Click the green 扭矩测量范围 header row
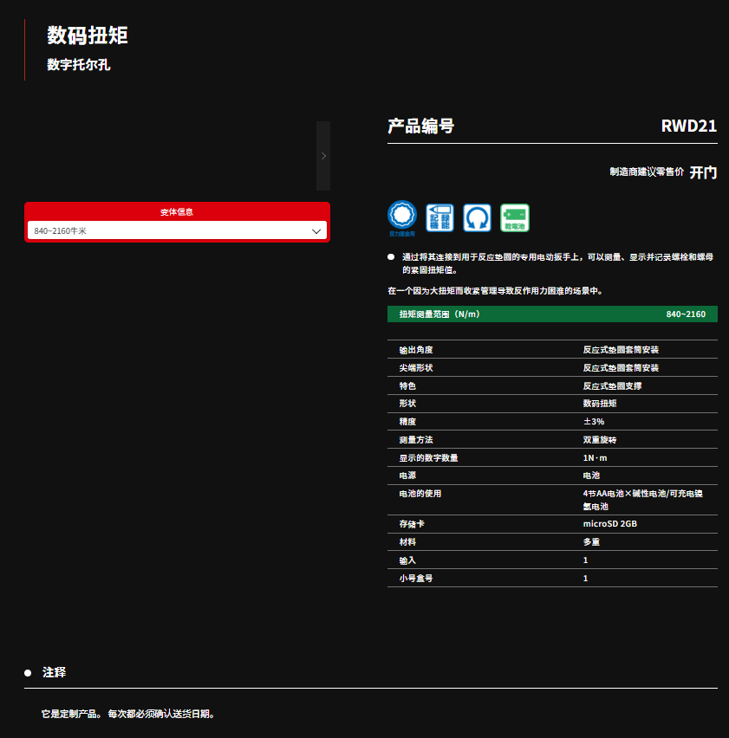This screenshot has width=729, height=738. pos(552,314)
